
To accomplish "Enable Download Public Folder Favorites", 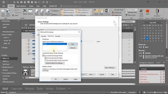I will 45,60.
